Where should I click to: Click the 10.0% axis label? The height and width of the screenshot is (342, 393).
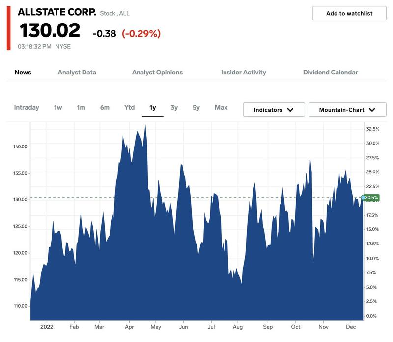coord(372,259)
